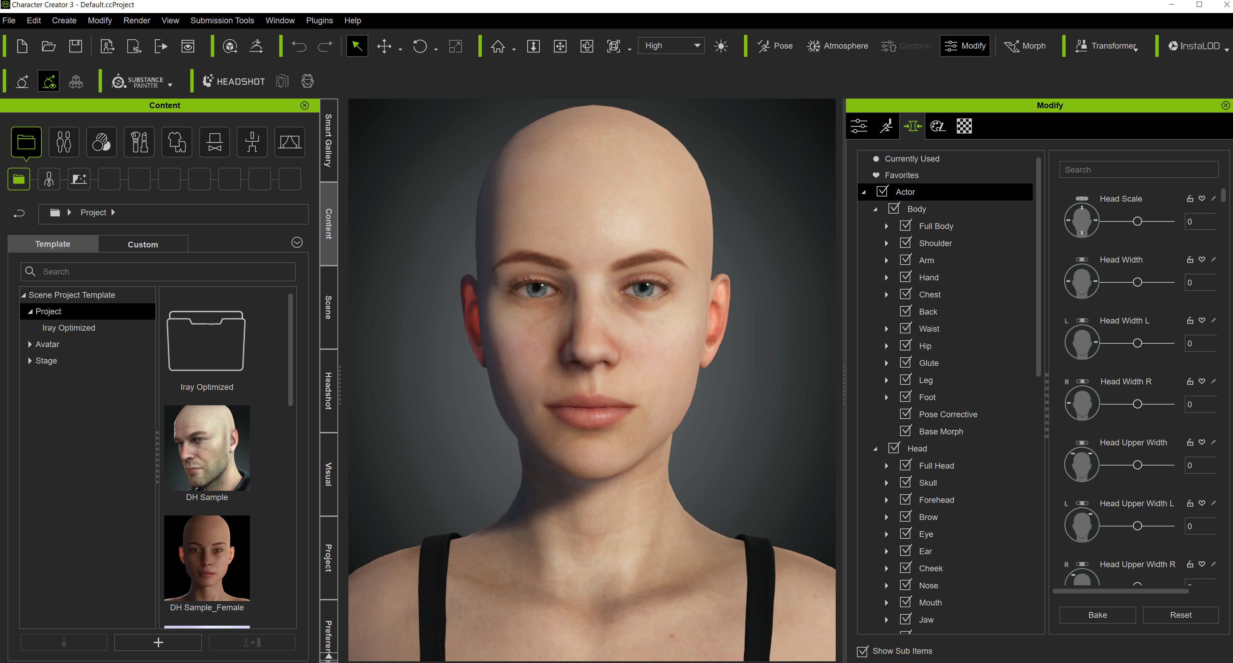Open the Material palette tab in Modify
This screenshot has width=1233, height=663.
pos(938,126)
